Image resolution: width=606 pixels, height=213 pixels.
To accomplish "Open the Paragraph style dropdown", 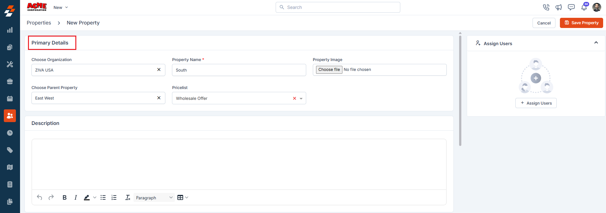I will point(154,197).
